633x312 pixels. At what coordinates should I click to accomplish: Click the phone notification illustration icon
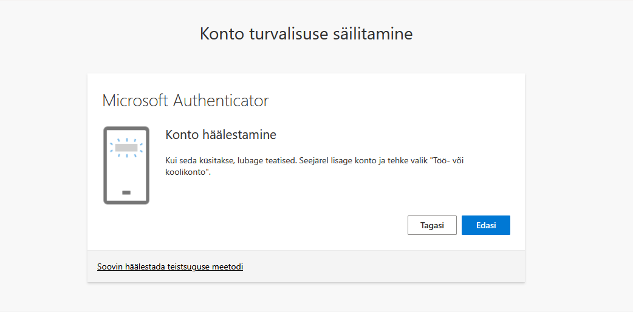pos(126,166)
